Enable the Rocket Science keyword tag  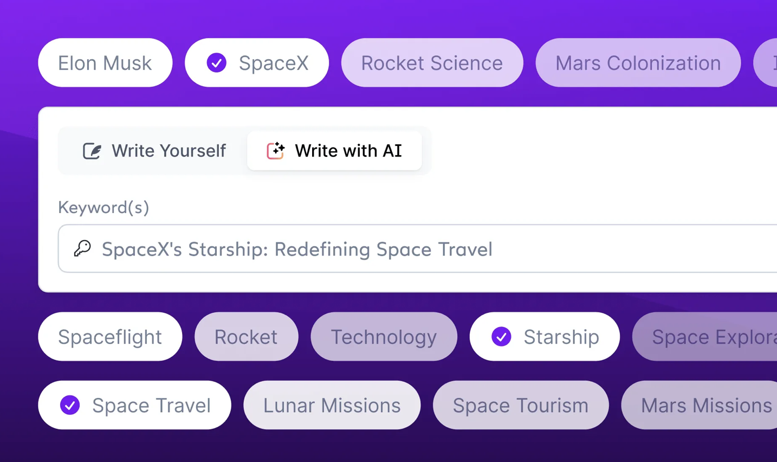(x=432, y=63)
